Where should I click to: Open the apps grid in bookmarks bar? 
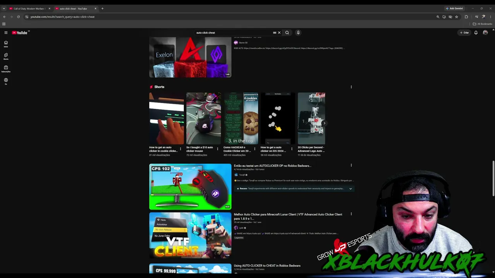(x=4, y=24)
